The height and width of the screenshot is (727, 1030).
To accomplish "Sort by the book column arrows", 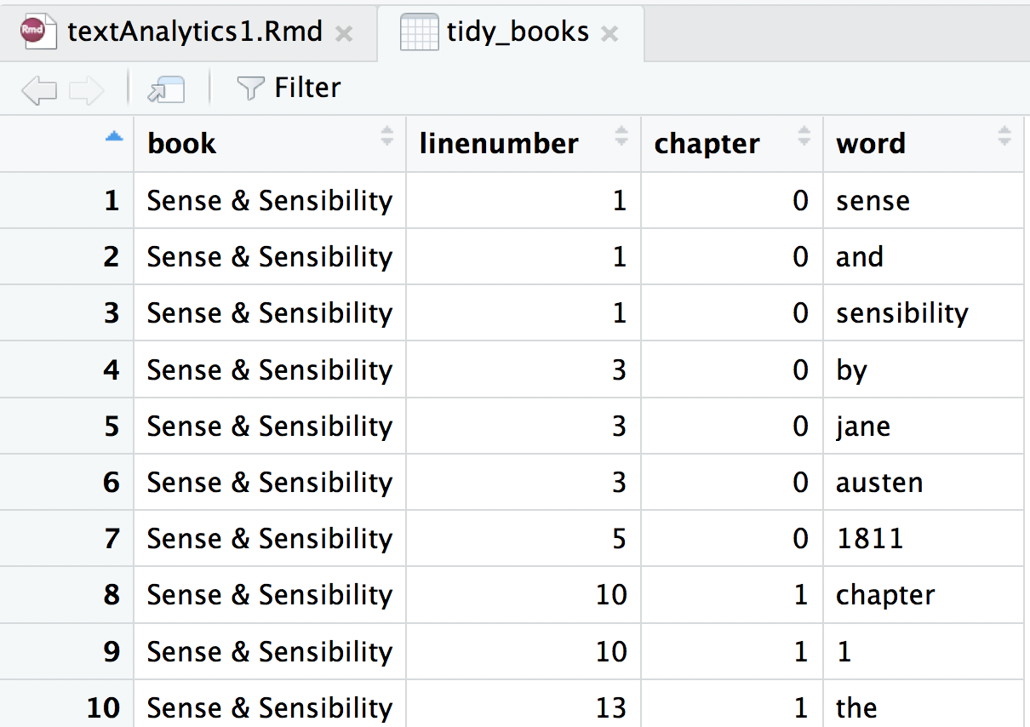I will coord(387,135).
